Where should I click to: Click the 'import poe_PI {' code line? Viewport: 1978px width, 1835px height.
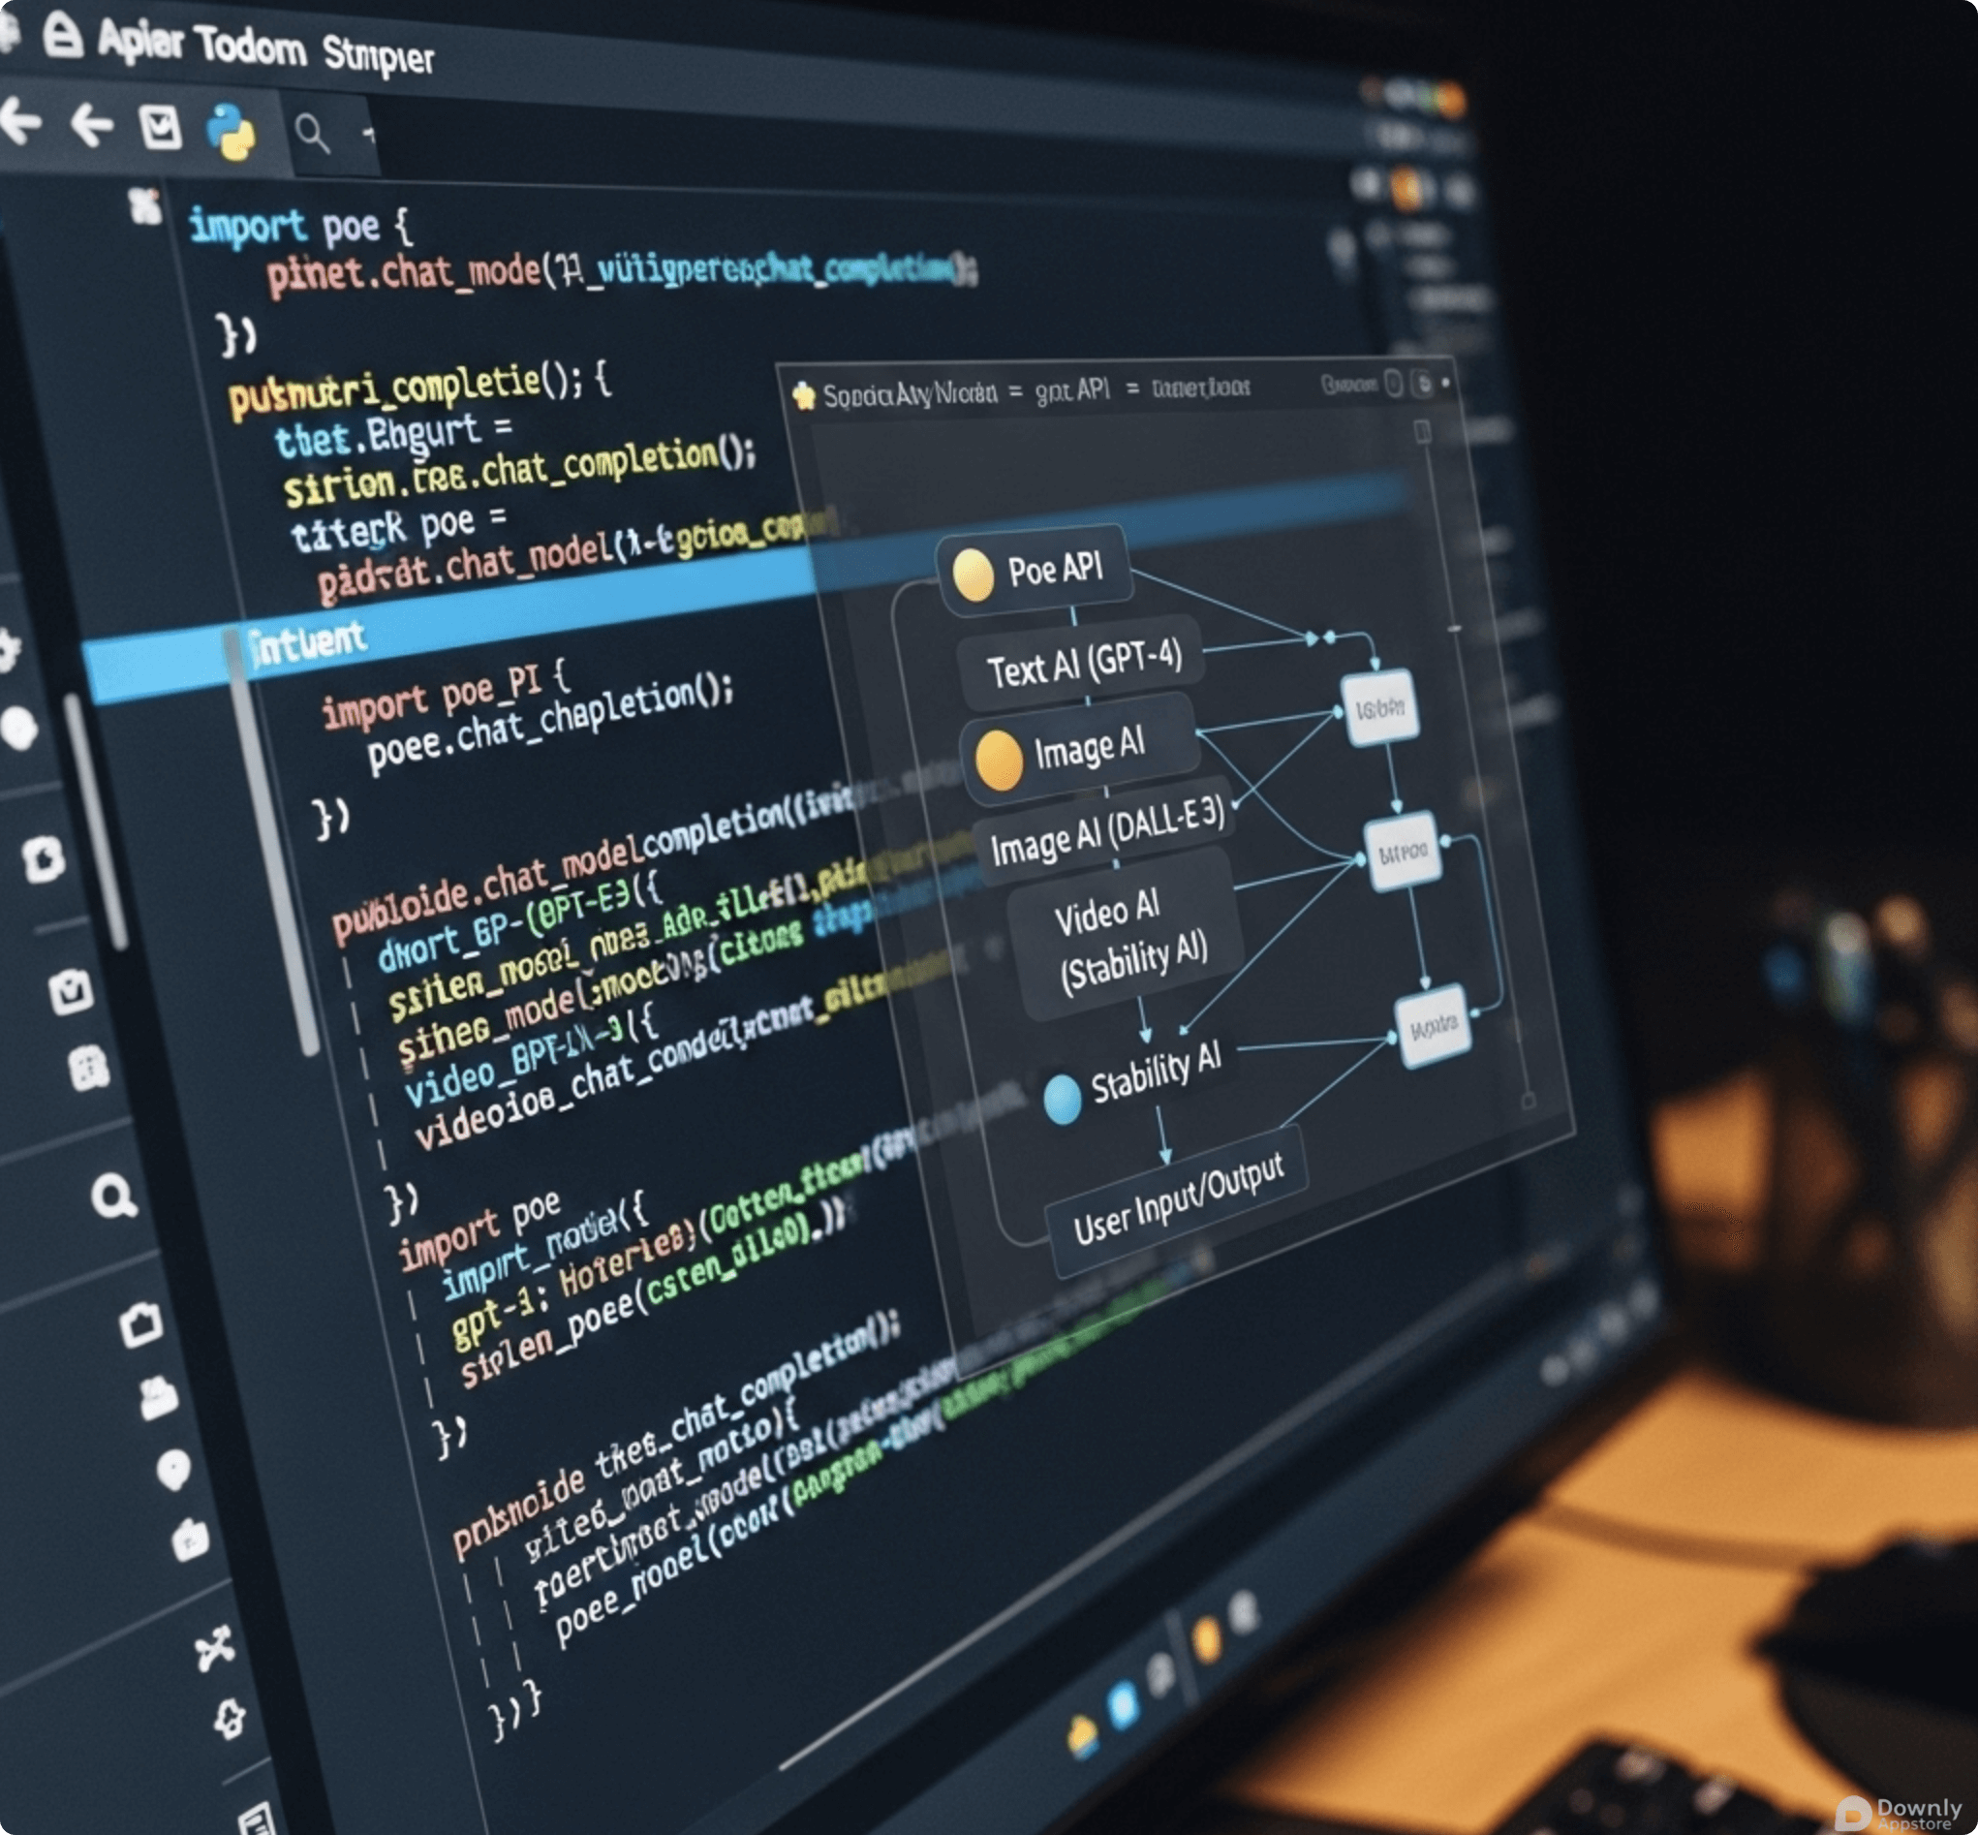coord(445,696)
